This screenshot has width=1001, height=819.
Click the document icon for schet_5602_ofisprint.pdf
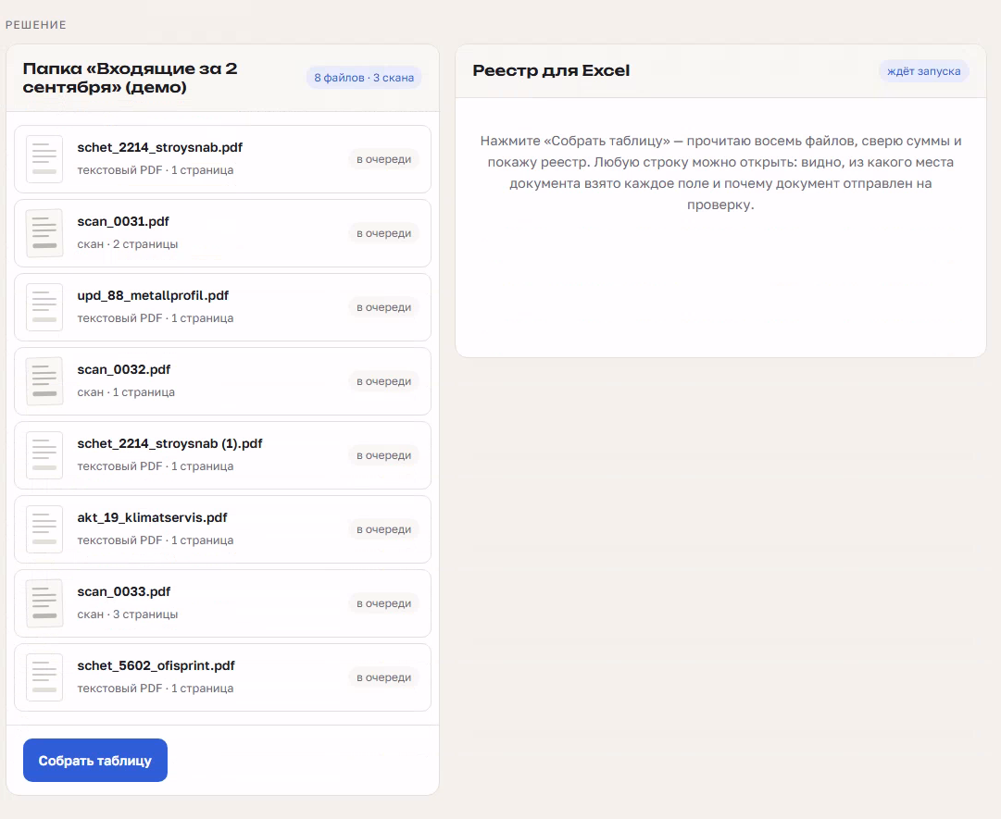tap(44, 676)
